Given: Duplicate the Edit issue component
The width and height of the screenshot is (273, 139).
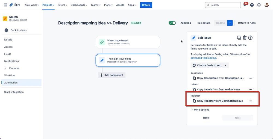Looking at the screenshot, I should pos(239,38).
